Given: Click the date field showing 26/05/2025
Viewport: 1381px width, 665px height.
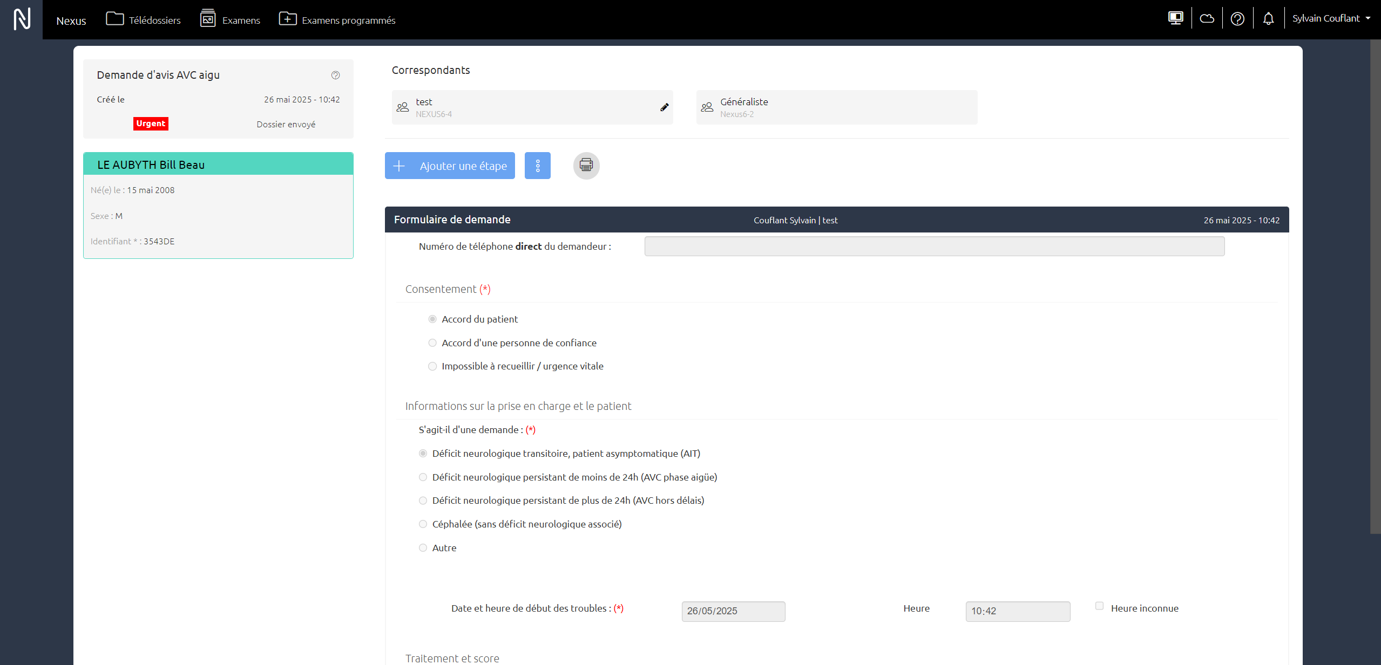Looking at the screenshot, I should coord(733,611).
